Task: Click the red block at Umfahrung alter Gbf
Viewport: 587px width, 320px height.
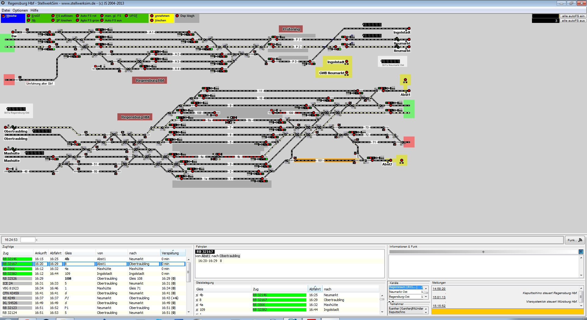Action: tap(9, 80)
